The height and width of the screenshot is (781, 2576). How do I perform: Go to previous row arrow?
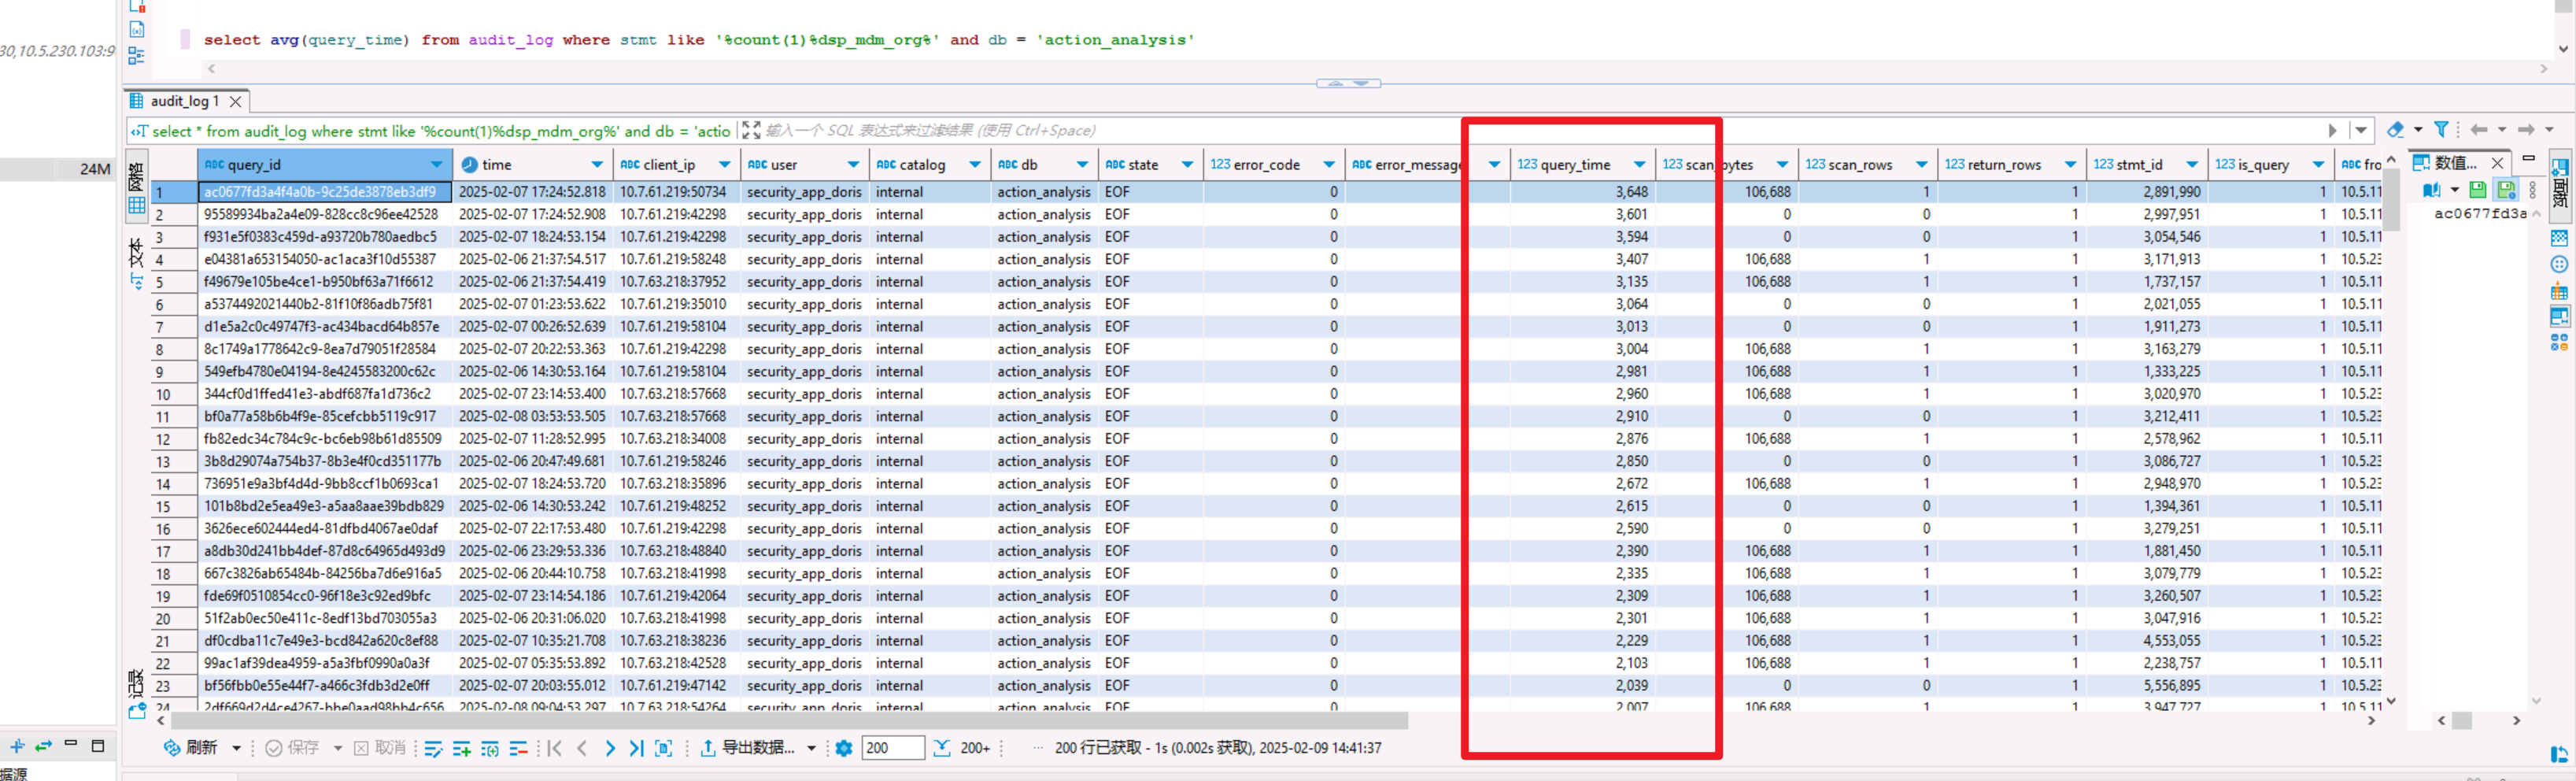(582, 748)
